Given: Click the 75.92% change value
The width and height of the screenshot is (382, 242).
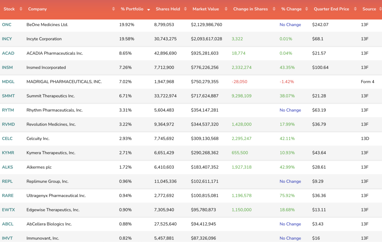Looking at the screenshot, I should pyautogui.click(x=287, y=196).
